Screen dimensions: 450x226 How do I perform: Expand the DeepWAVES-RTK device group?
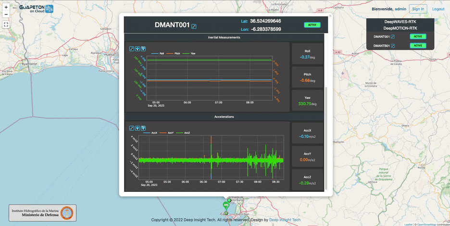[400, 22]
